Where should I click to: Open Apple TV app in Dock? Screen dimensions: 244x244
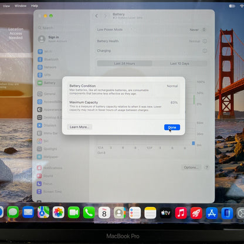[x=165, y=213]
